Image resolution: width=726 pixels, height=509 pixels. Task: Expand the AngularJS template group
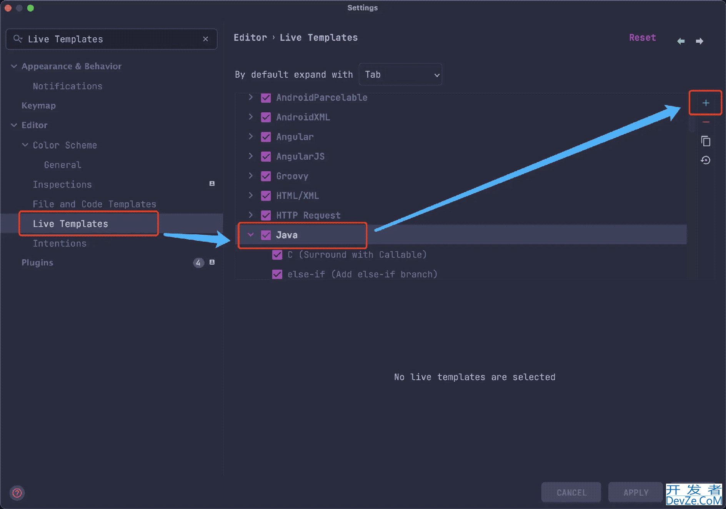coord(251,156)
